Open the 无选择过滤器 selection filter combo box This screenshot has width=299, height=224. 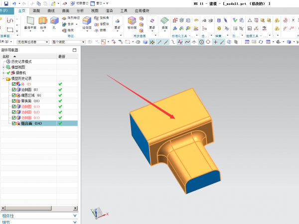click(33, 42)
